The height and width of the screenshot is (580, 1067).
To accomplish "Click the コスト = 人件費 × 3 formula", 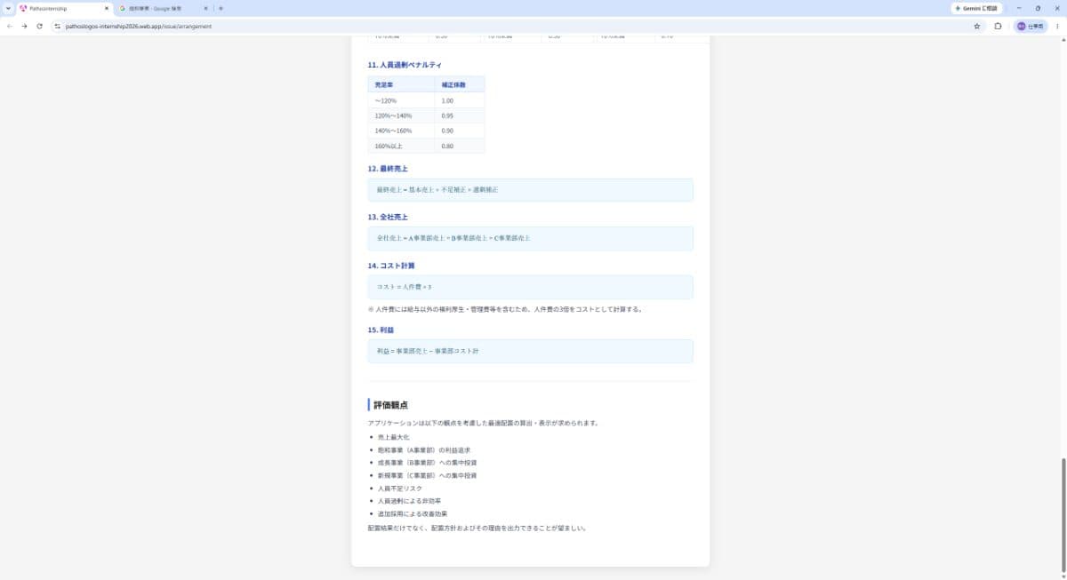I will (x=404, y=287).
